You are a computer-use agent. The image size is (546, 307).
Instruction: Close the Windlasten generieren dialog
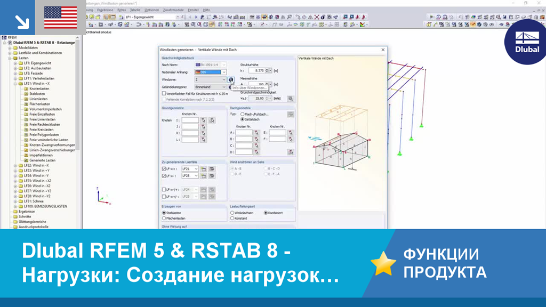[383, 50]
